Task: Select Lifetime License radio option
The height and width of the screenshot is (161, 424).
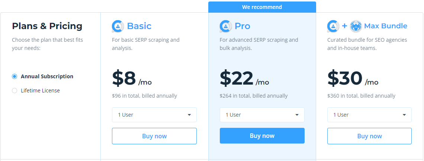Action: coord(15,91)
